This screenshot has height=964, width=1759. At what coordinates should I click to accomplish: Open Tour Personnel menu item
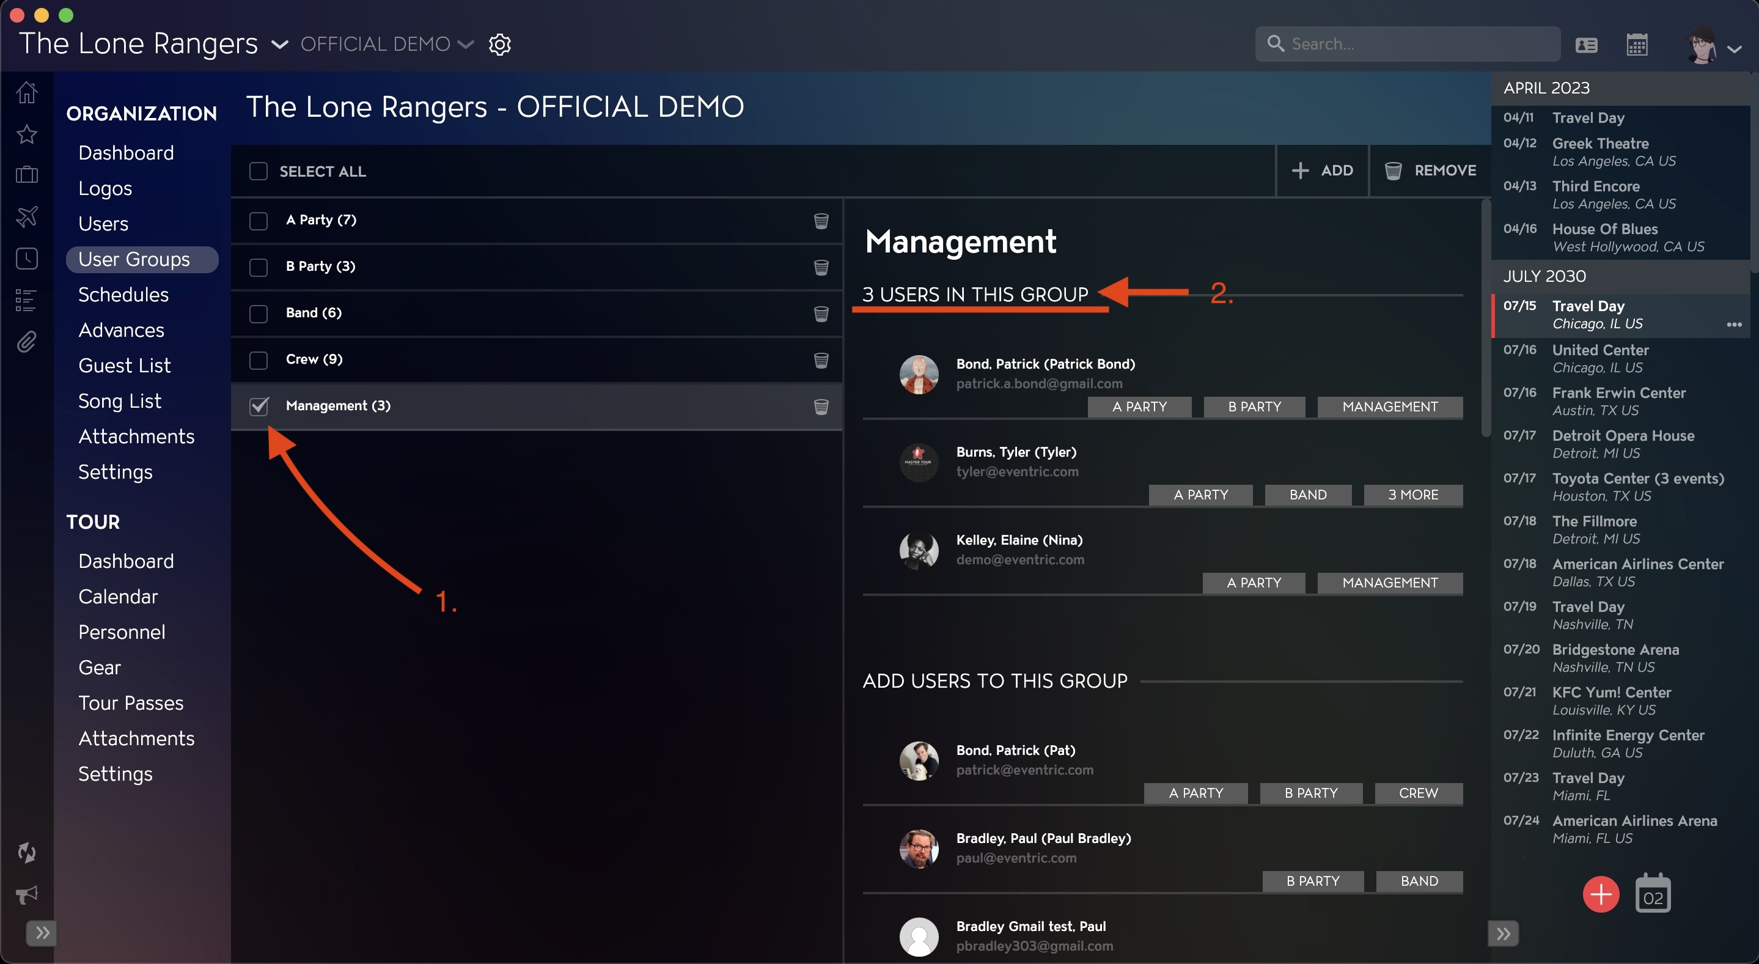[x=122, y=631]
